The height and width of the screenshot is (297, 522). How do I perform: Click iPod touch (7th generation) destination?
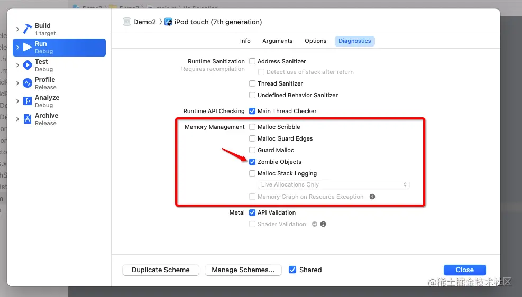click(218, 22)
